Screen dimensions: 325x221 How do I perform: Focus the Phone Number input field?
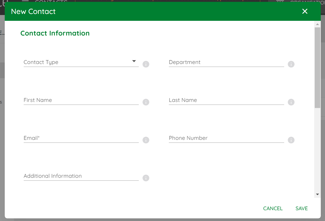click(226, 138)
